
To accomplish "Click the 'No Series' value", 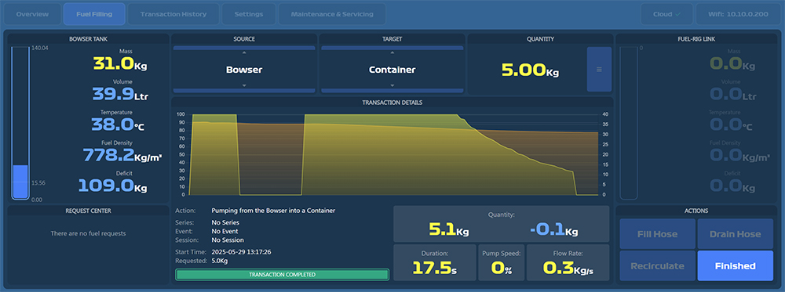I will point(225,222).
